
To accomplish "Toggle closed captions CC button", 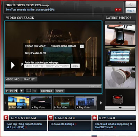I will coord(35,91).
